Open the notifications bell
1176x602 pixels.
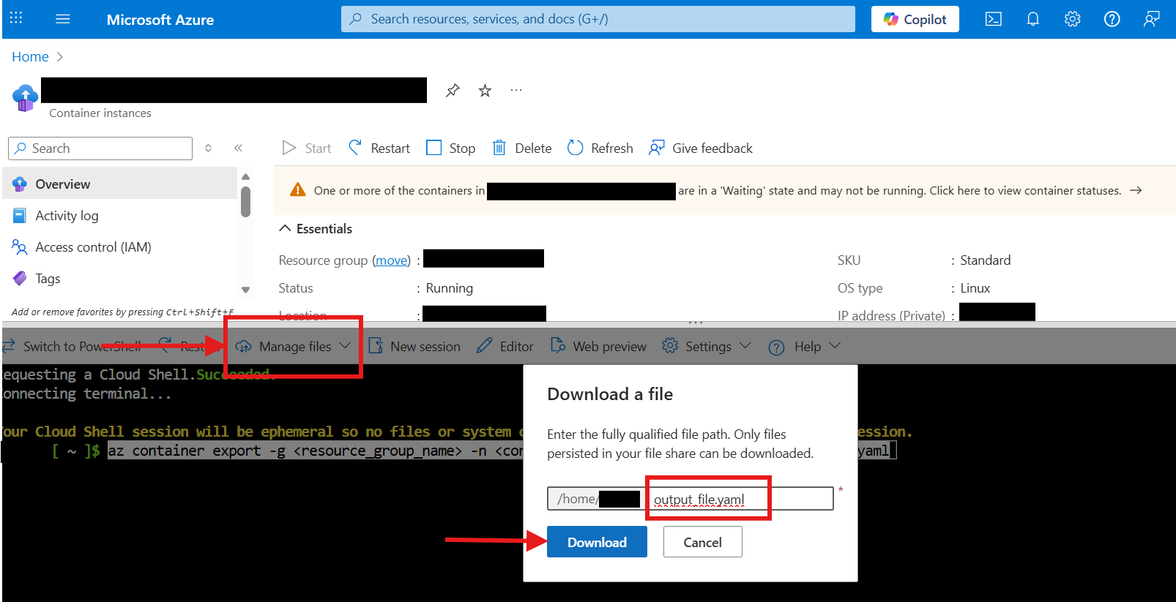point(1032,19)
